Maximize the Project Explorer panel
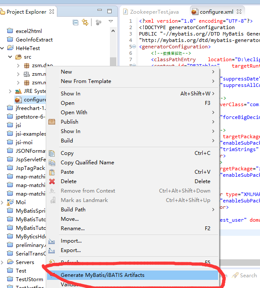 coord(109,11)
